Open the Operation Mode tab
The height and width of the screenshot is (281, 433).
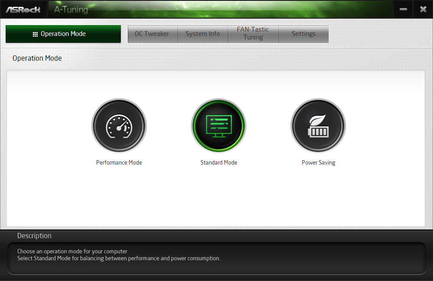click(63, 34)
